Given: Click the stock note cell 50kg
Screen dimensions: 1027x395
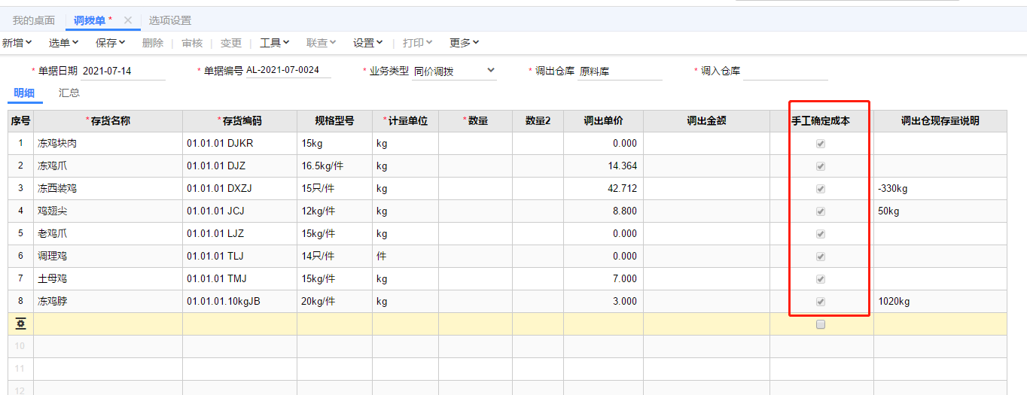Looking at the screenshot, I should click(940, 211).
